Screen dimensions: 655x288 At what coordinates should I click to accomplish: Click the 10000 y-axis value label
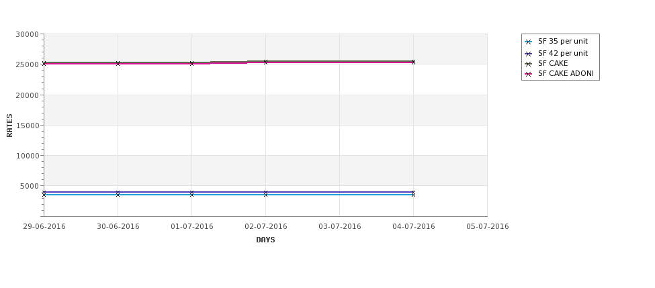[x=27, y=156]
